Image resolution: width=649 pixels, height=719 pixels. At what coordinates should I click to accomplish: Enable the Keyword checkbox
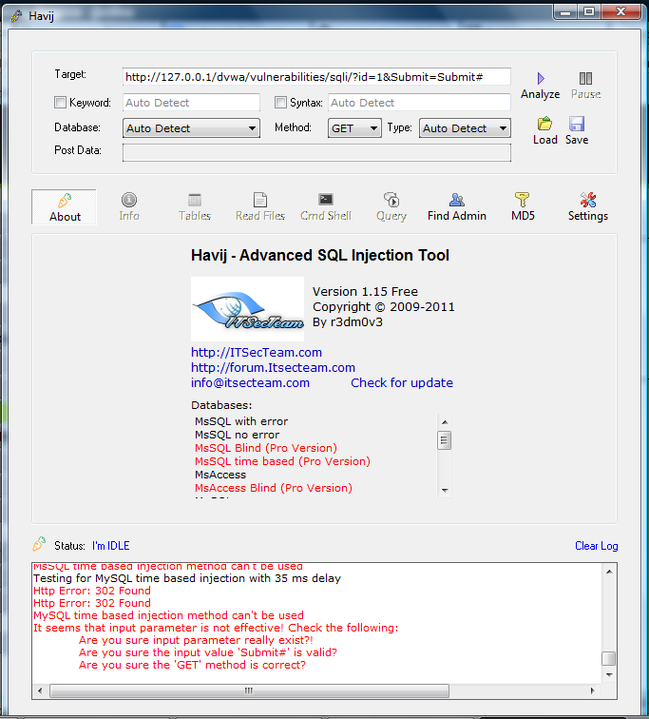pyautogui.click(x=60, y=103)
